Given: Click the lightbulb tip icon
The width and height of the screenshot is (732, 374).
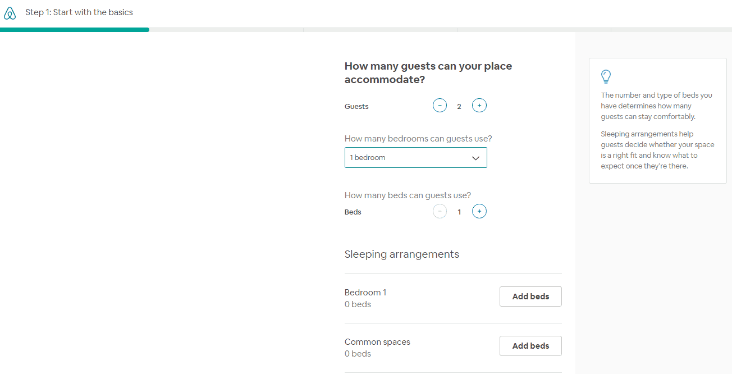Looking at the screenshot, I should pos(606,76).
